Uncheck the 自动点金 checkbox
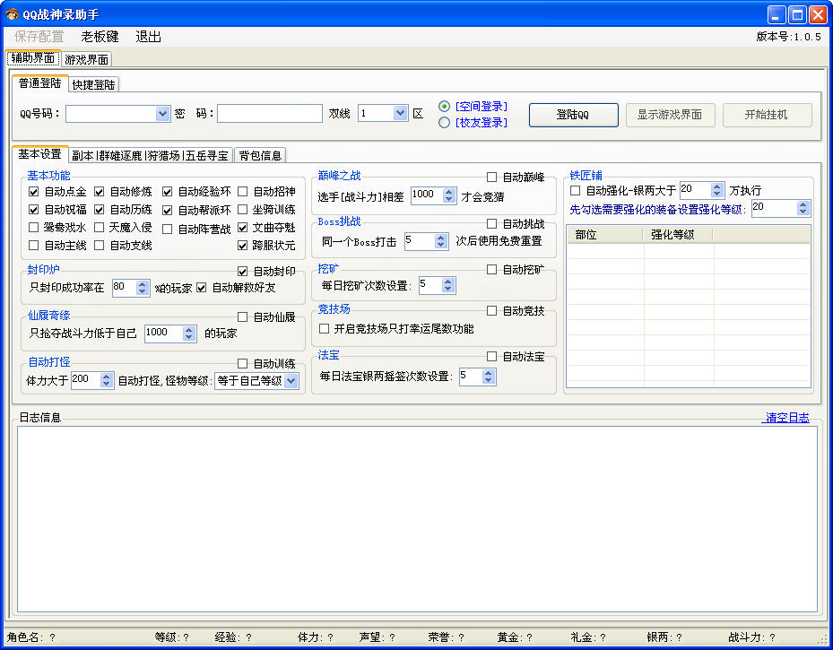The width and height of the screenshot is (833, 650). (33, 192)
